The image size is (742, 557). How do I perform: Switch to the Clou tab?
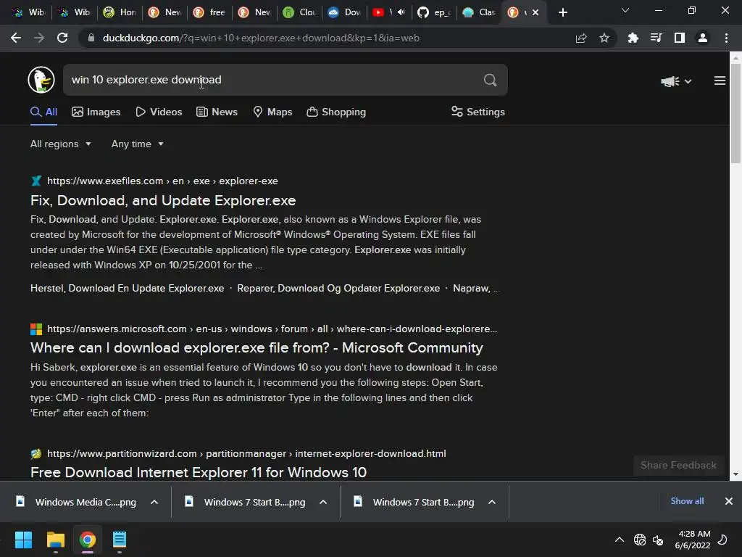[299, 12]
